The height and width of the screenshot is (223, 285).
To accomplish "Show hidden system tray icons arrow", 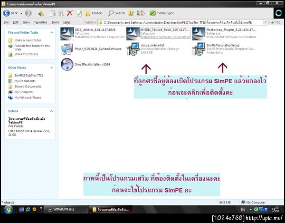I will pyautogui.click(x=250, y=210).
